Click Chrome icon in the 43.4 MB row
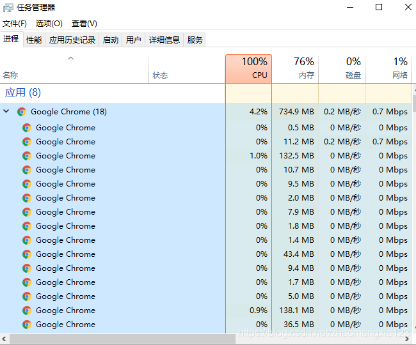The image size is (416, 345). click(27, 254)
